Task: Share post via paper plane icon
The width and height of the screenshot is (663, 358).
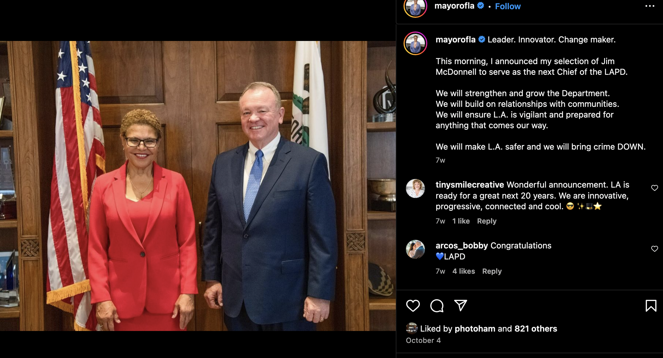Action: pyautogui.click(x=460, y=305)
